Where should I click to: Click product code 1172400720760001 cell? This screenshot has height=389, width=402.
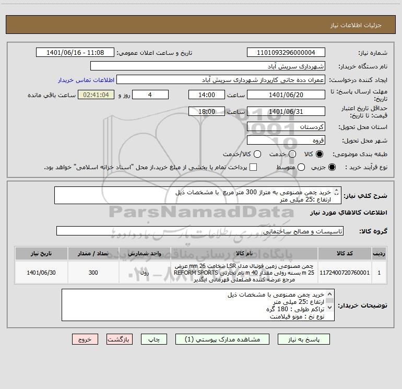(x=345, y=273)
